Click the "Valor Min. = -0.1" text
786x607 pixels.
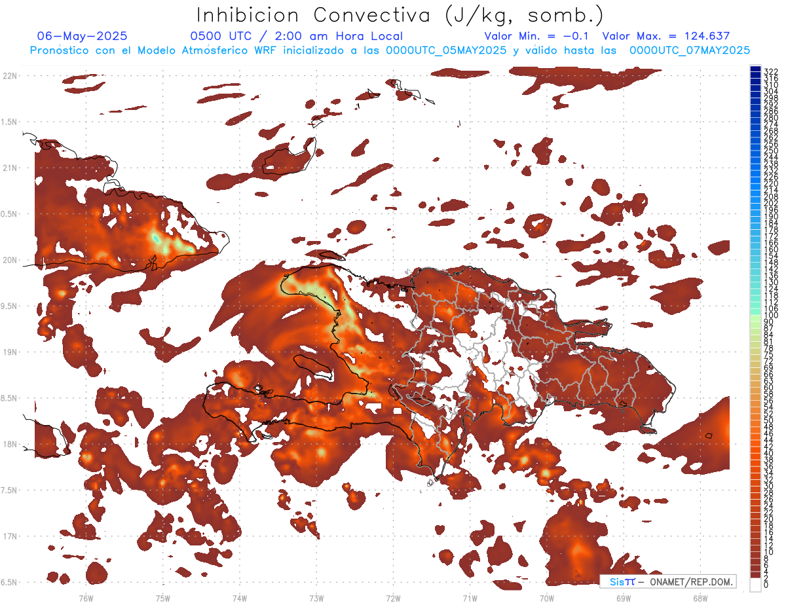[x=536, y=36]
